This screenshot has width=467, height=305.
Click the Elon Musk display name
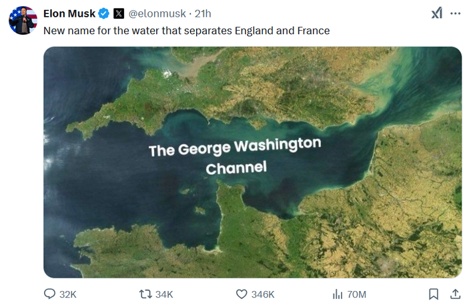[69, 13]
